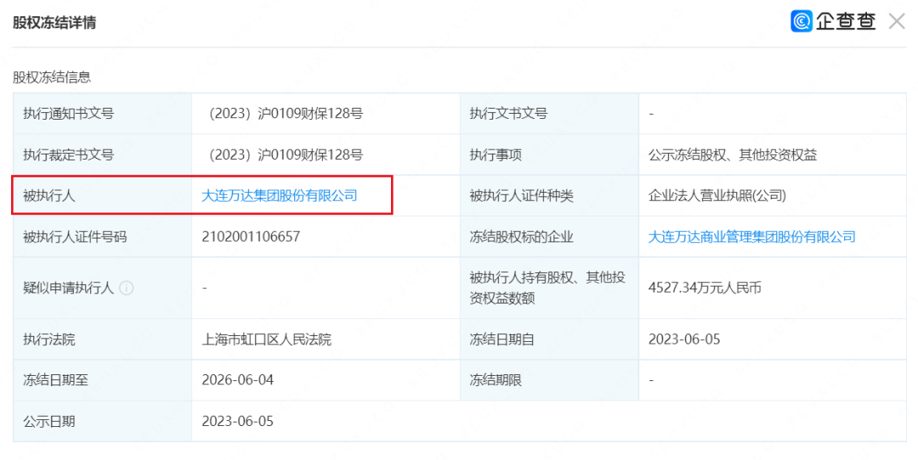
Task: Click the amount 4527.34万元人民币
Action: coord(705,288)
